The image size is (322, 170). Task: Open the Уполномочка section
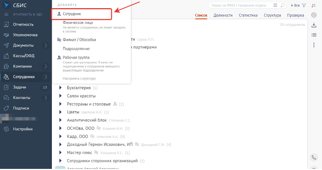25,35
